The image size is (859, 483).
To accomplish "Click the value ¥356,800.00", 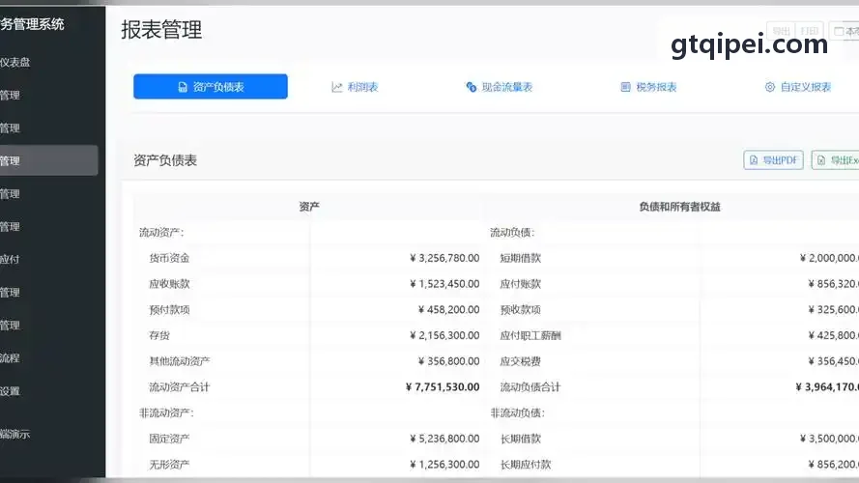I will coord(448,361).
